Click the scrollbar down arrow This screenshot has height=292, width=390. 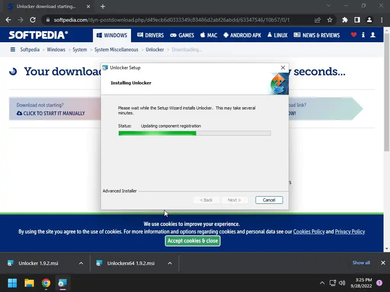(387, 249)
